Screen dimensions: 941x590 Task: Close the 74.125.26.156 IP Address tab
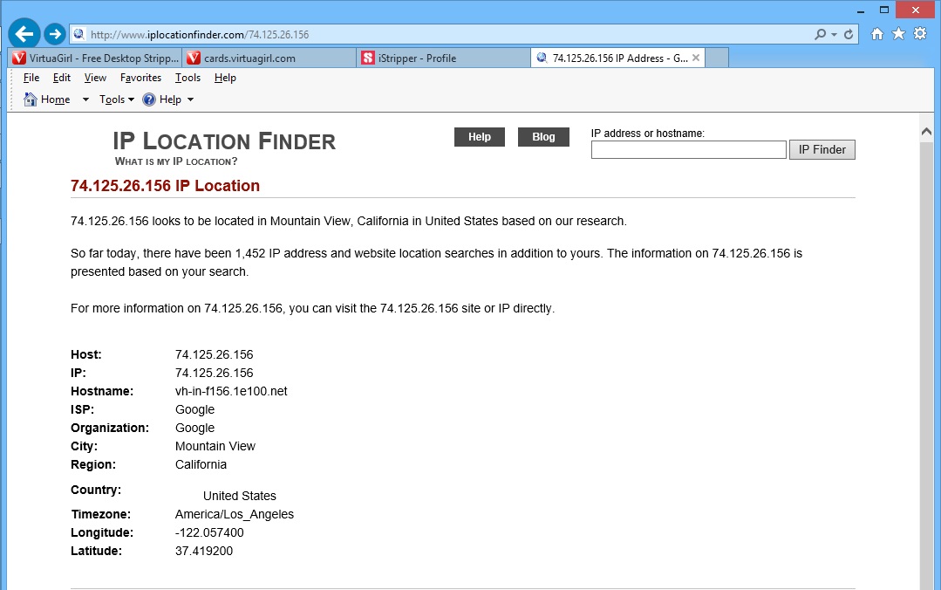(x=696, y=58)
